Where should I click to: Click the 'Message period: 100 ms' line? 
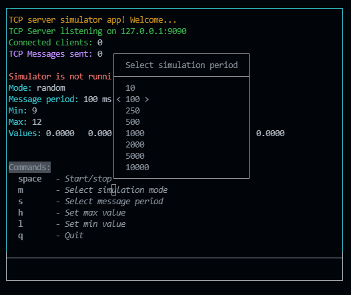point(60,99)
